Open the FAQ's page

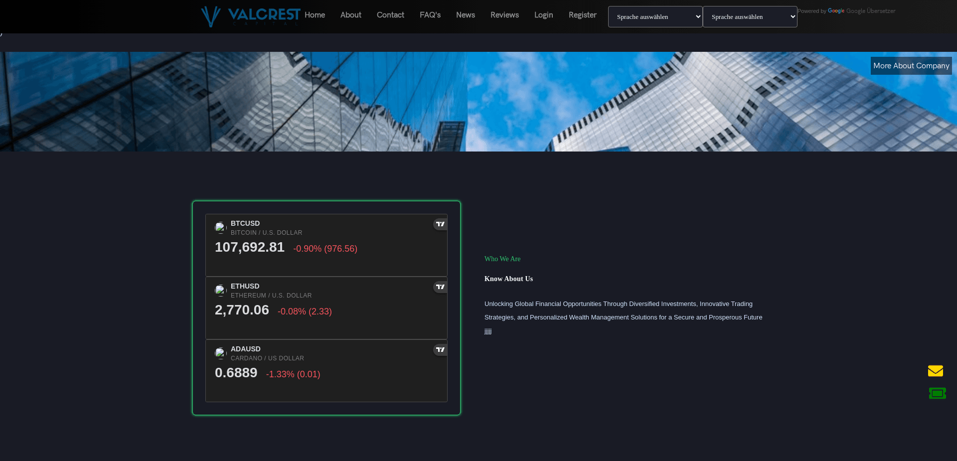point(430,15)
